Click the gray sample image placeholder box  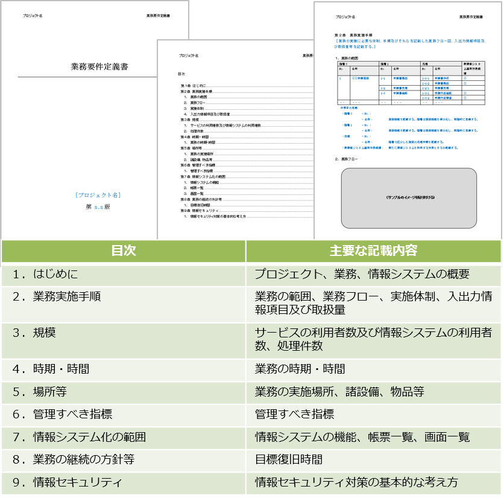pos(409,198)
